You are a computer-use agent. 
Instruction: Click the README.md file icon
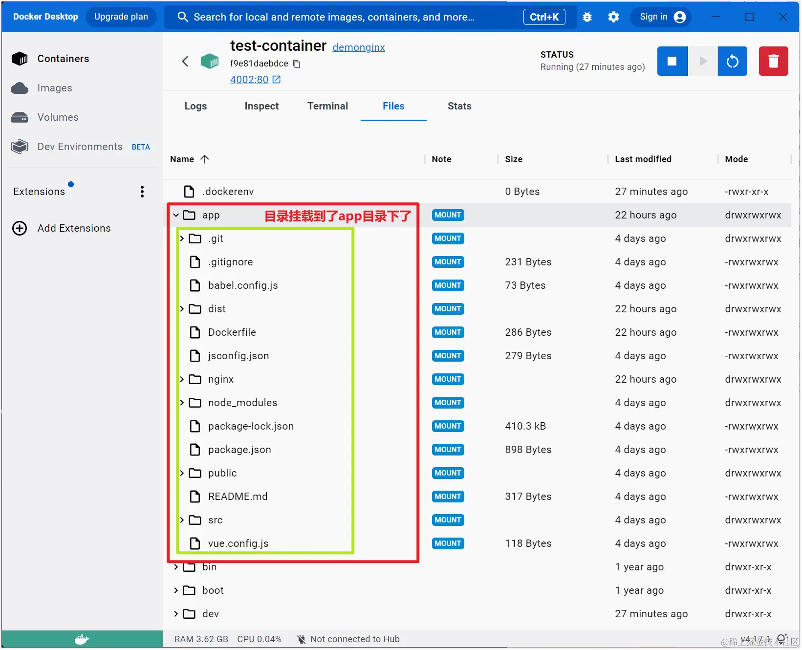pyautogui.click(x=195, y=497)
